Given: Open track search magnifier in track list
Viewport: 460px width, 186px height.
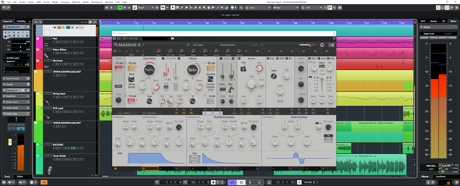Looking at the screenshot, I should point(95,22).
